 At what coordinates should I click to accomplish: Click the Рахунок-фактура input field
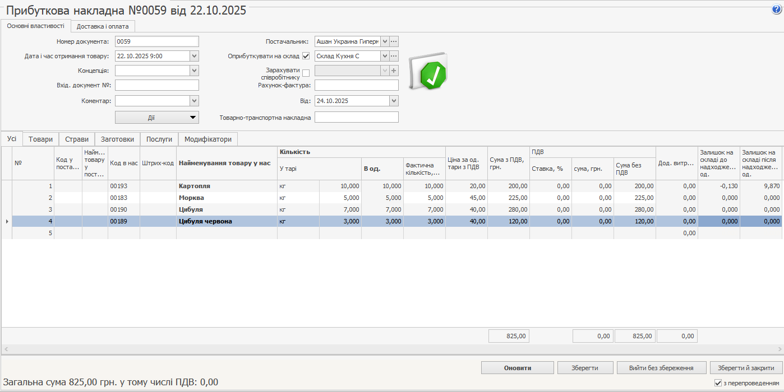coord(356,85)
